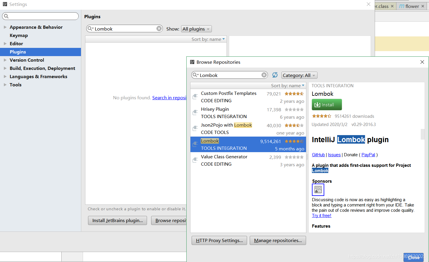Expand the Version Control settings node
The width and height of the screenshot is (429, 262).
5,60
